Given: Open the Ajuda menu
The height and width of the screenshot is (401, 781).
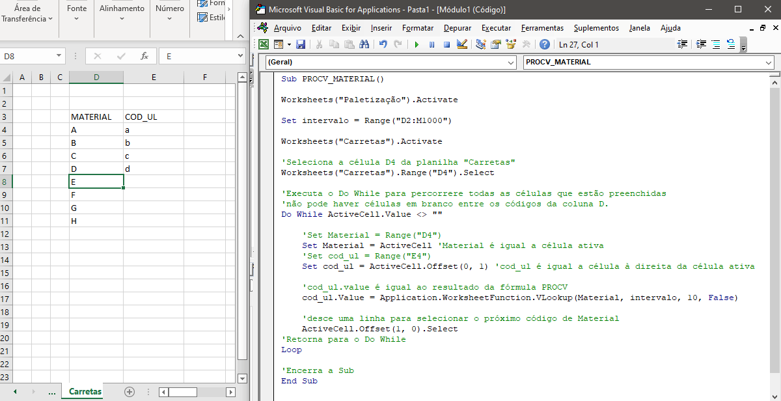Looking at the screenshot, I should [670, 28].
